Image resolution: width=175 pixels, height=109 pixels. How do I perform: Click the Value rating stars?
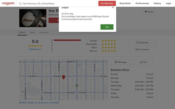(109, 47)
